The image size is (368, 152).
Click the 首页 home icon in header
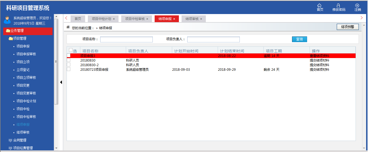coord(320,5)
